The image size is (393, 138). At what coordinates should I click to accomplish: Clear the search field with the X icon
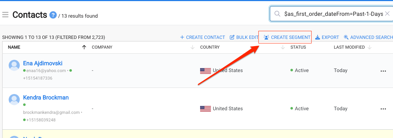[387, 14]
